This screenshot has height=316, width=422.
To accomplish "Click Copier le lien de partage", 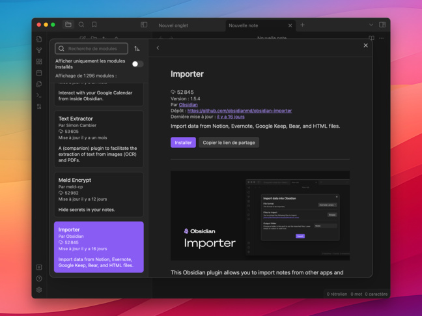I will (229, 143).
